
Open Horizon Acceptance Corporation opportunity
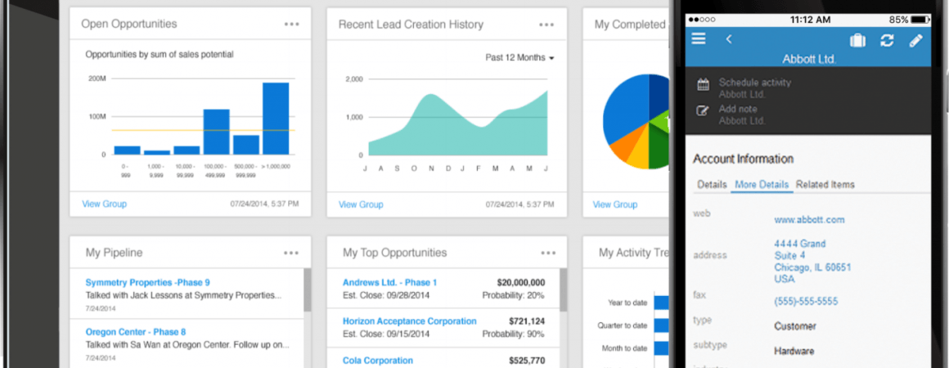point(410,321)
